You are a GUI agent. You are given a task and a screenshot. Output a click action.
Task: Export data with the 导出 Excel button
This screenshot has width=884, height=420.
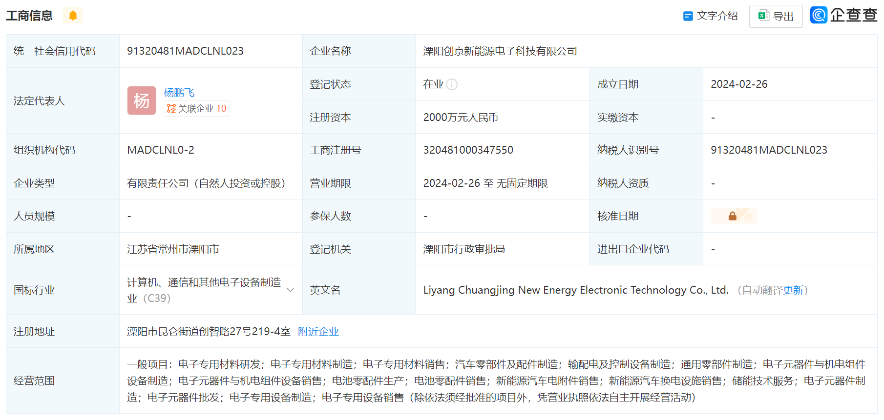[776, 16]
